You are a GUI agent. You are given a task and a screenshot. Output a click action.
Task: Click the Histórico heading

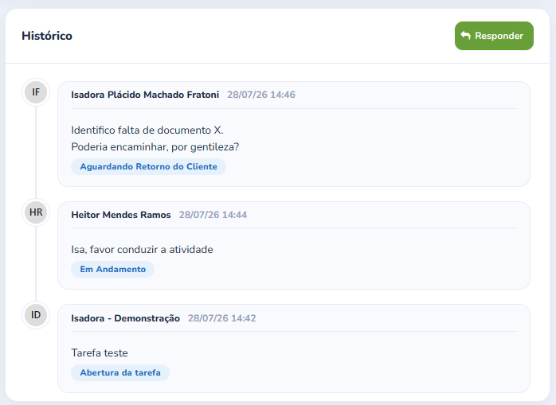tap(47, 36)
